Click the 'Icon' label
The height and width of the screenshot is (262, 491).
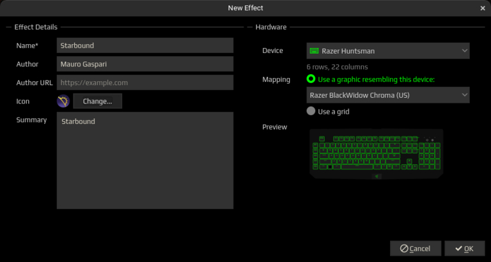pos(23,101)
